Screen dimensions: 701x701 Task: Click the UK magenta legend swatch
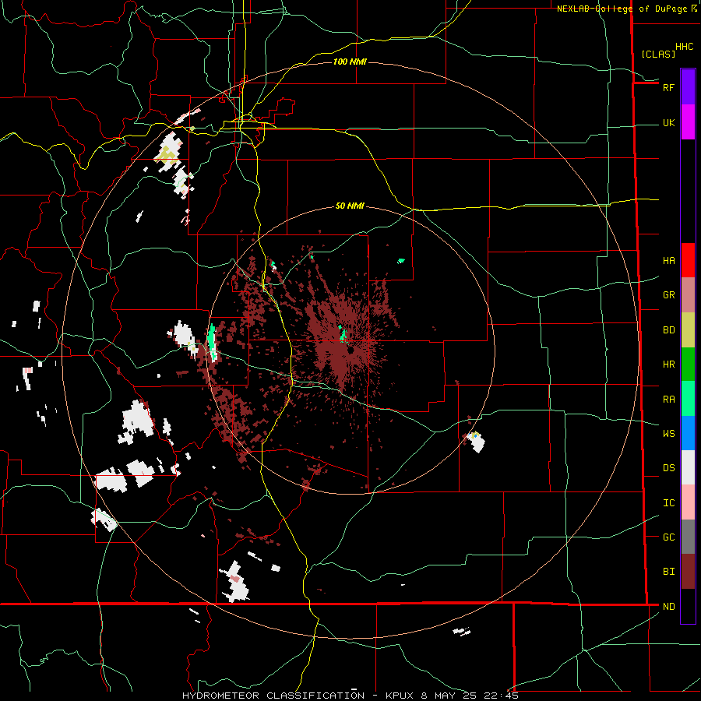click(688, 122)
